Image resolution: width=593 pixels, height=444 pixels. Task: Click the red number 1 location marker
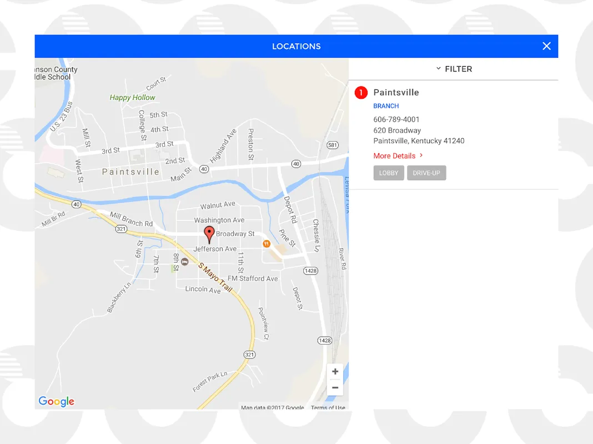(361, 93)
